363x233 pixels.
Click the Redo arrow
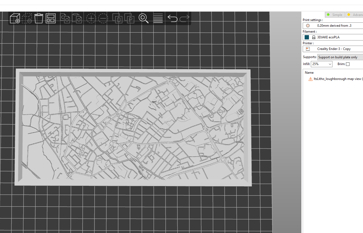[x=185, y=18]
